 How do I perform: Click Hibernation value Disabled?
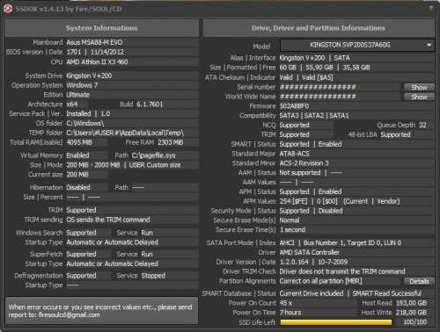tap(78, 187)
